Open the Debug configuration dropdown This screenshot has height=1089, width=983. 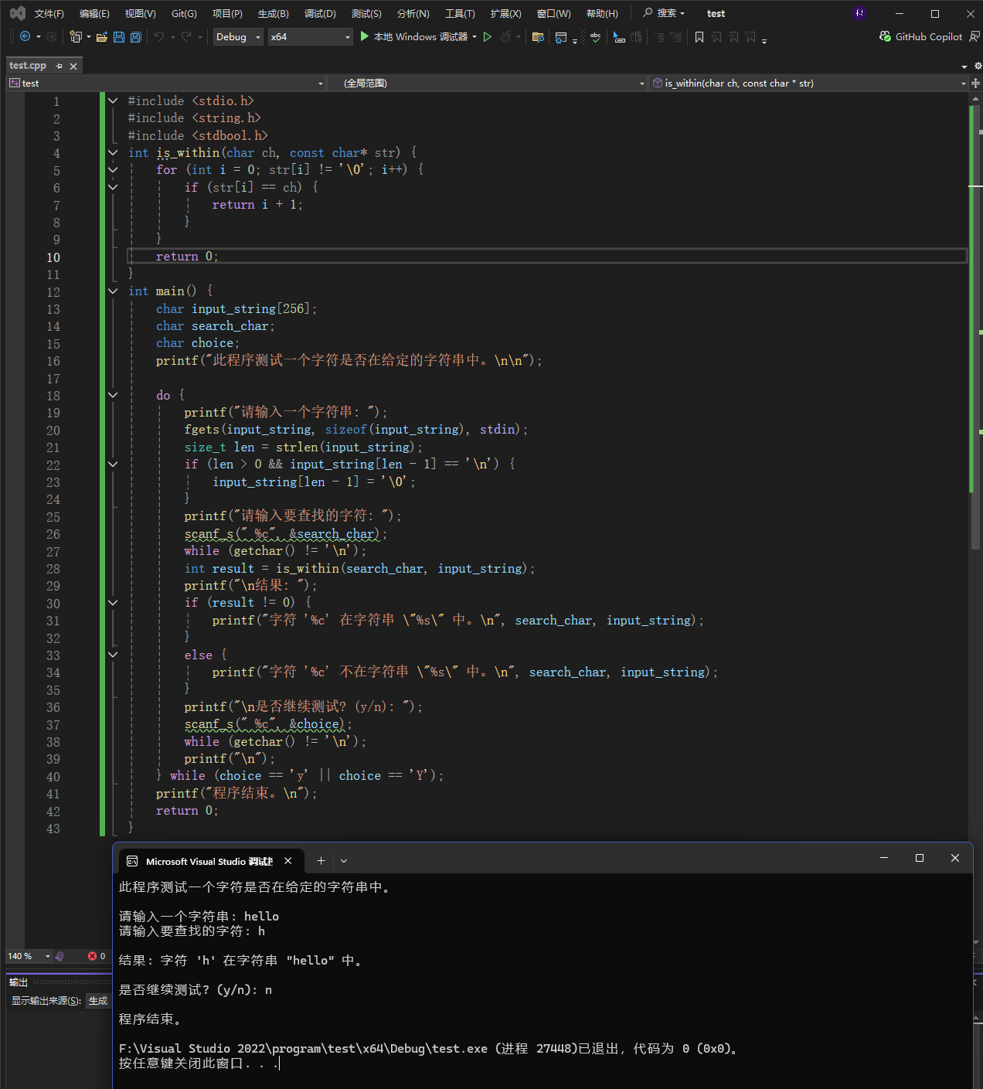pyautogui.click(x=238, y=36)
